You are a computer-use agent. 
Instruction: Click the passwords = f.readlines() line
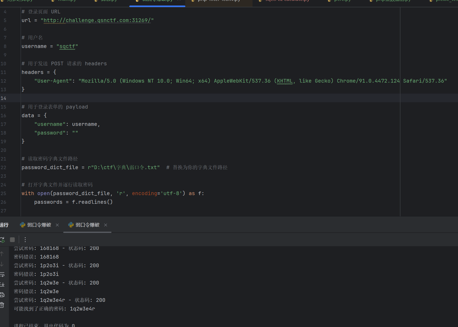tap(73, 202)
